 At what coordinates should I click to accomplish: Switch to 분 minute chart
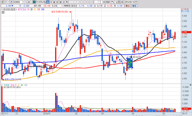pos(61,2)
